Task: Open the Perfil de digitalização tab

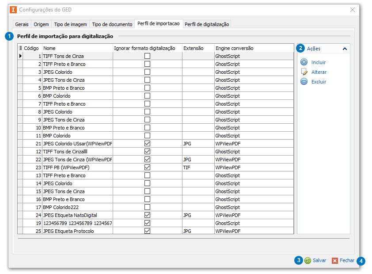Action: (x=207, y=24)
